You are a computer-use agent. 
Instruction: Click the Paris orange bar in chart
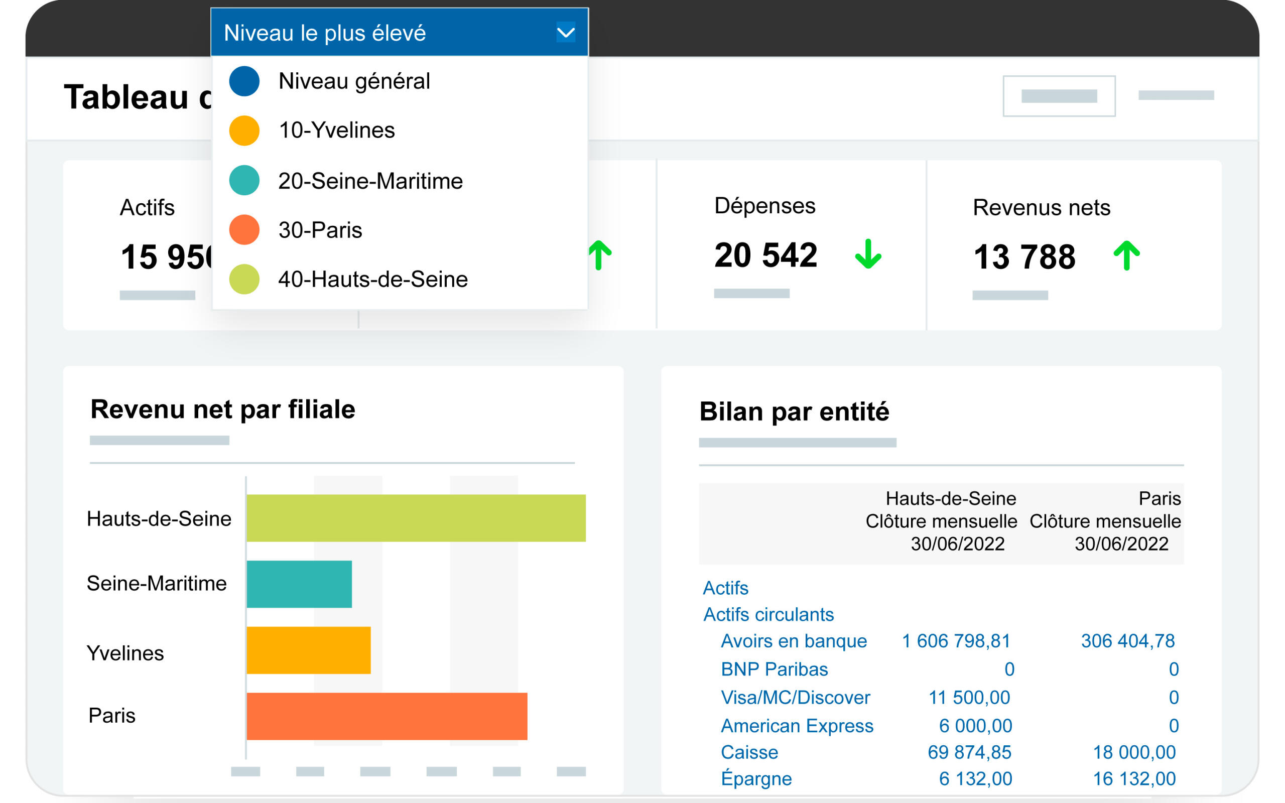387,717
